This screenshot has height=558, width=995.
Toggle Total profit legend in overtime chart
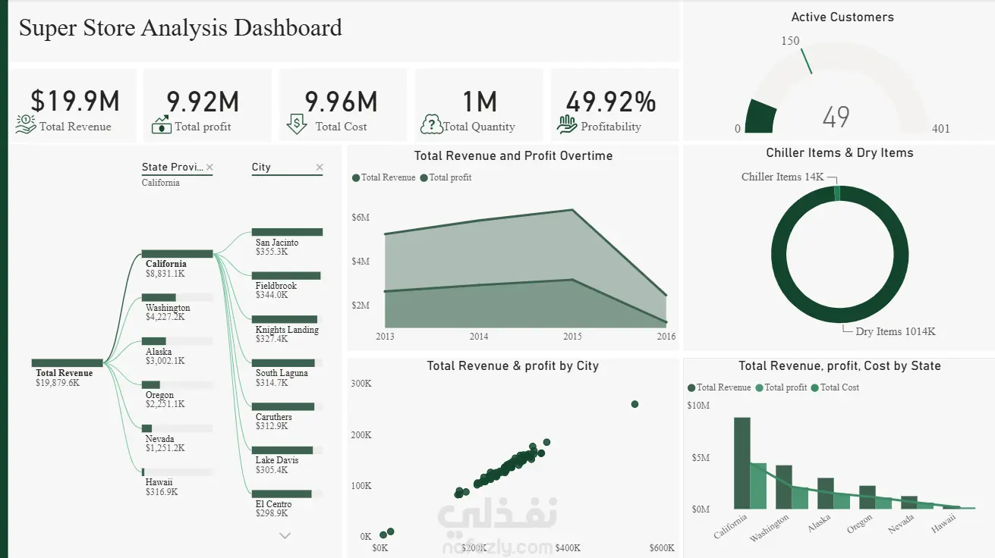coord(446,177)
